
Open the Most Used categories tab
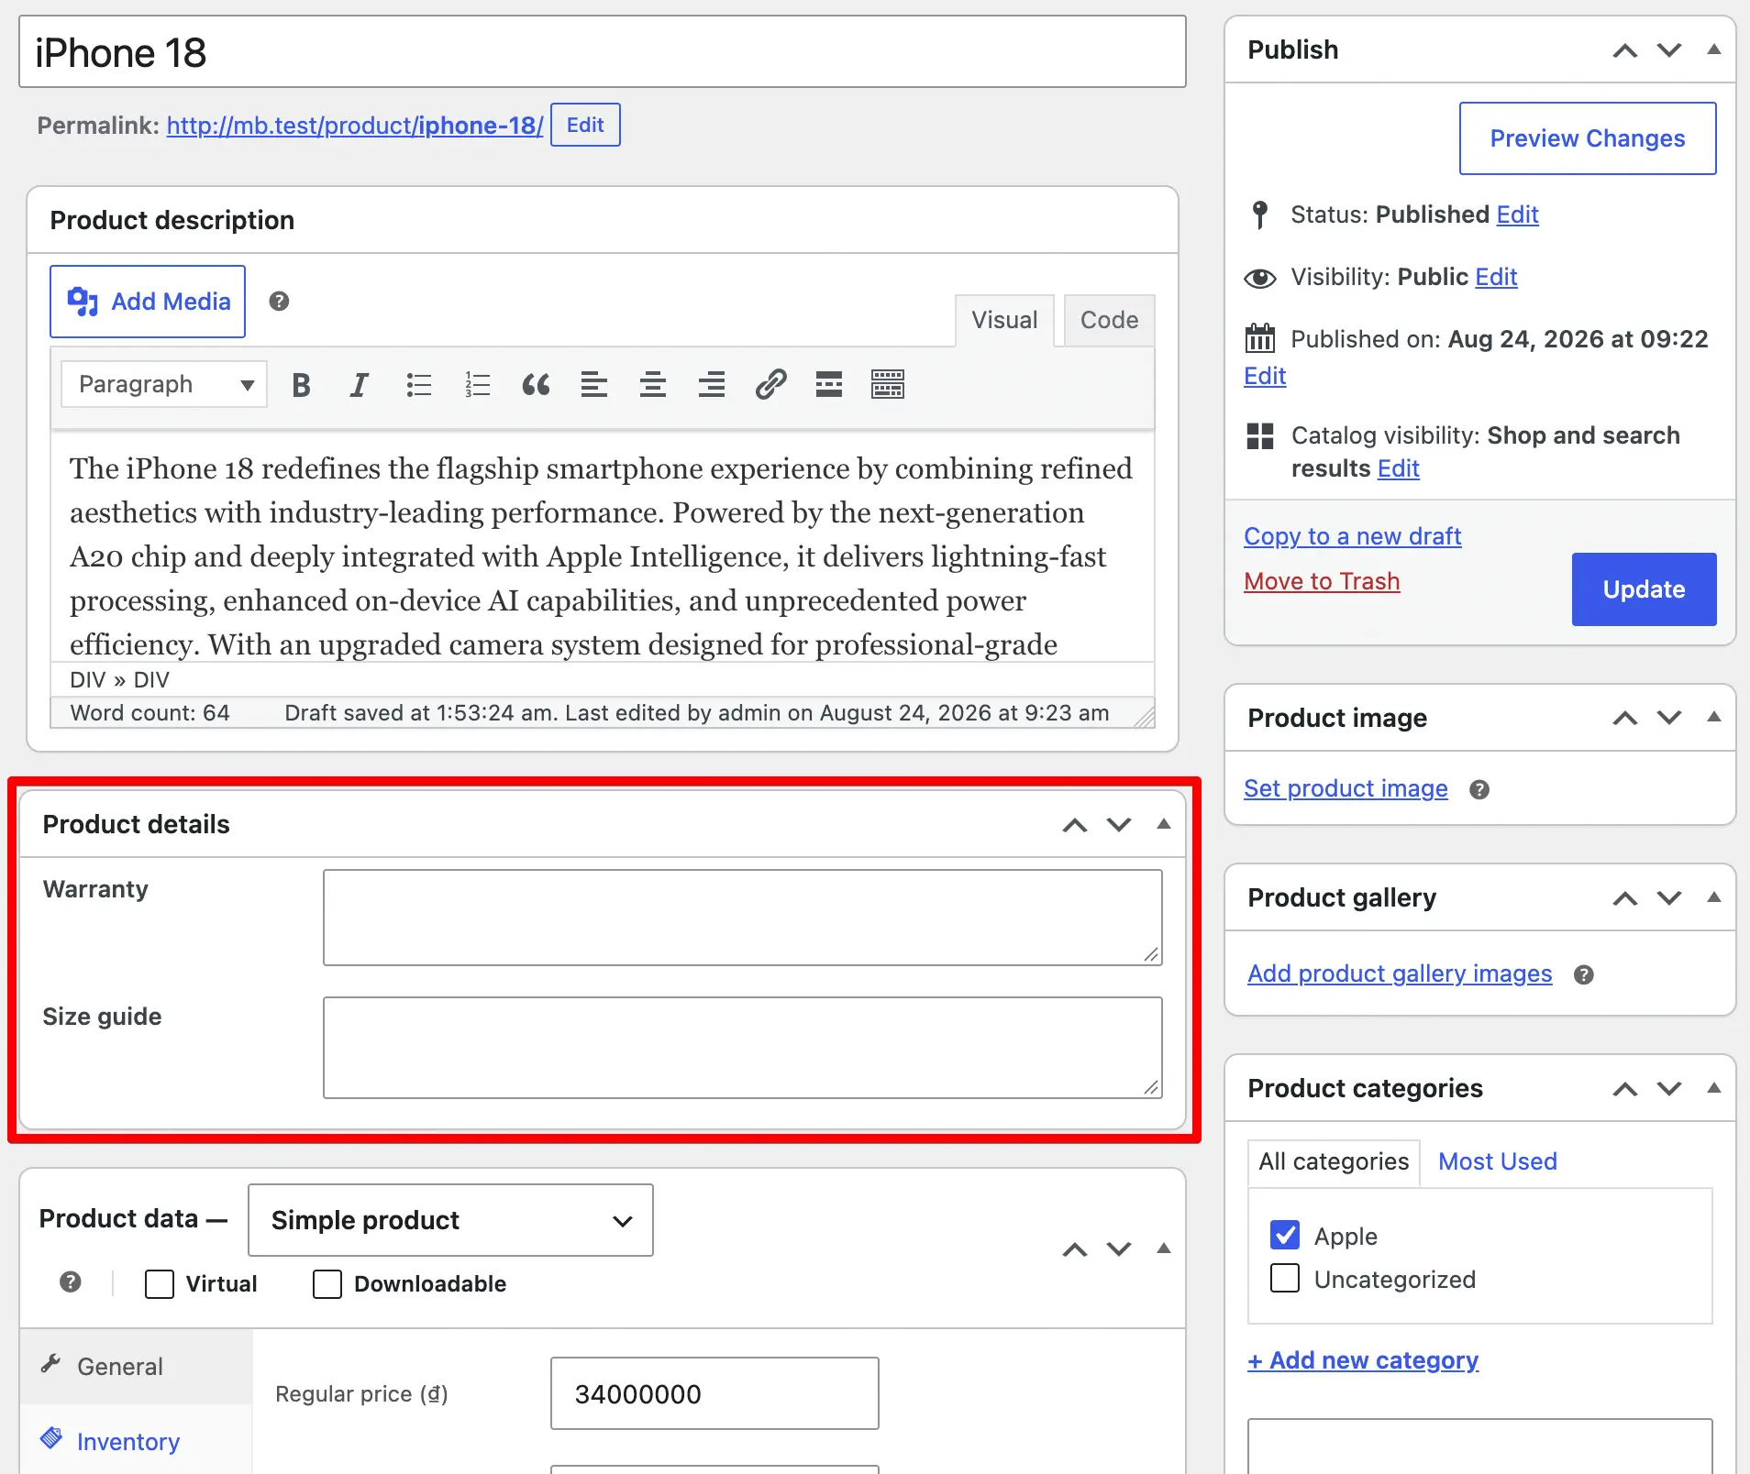click(1498, 1161)
